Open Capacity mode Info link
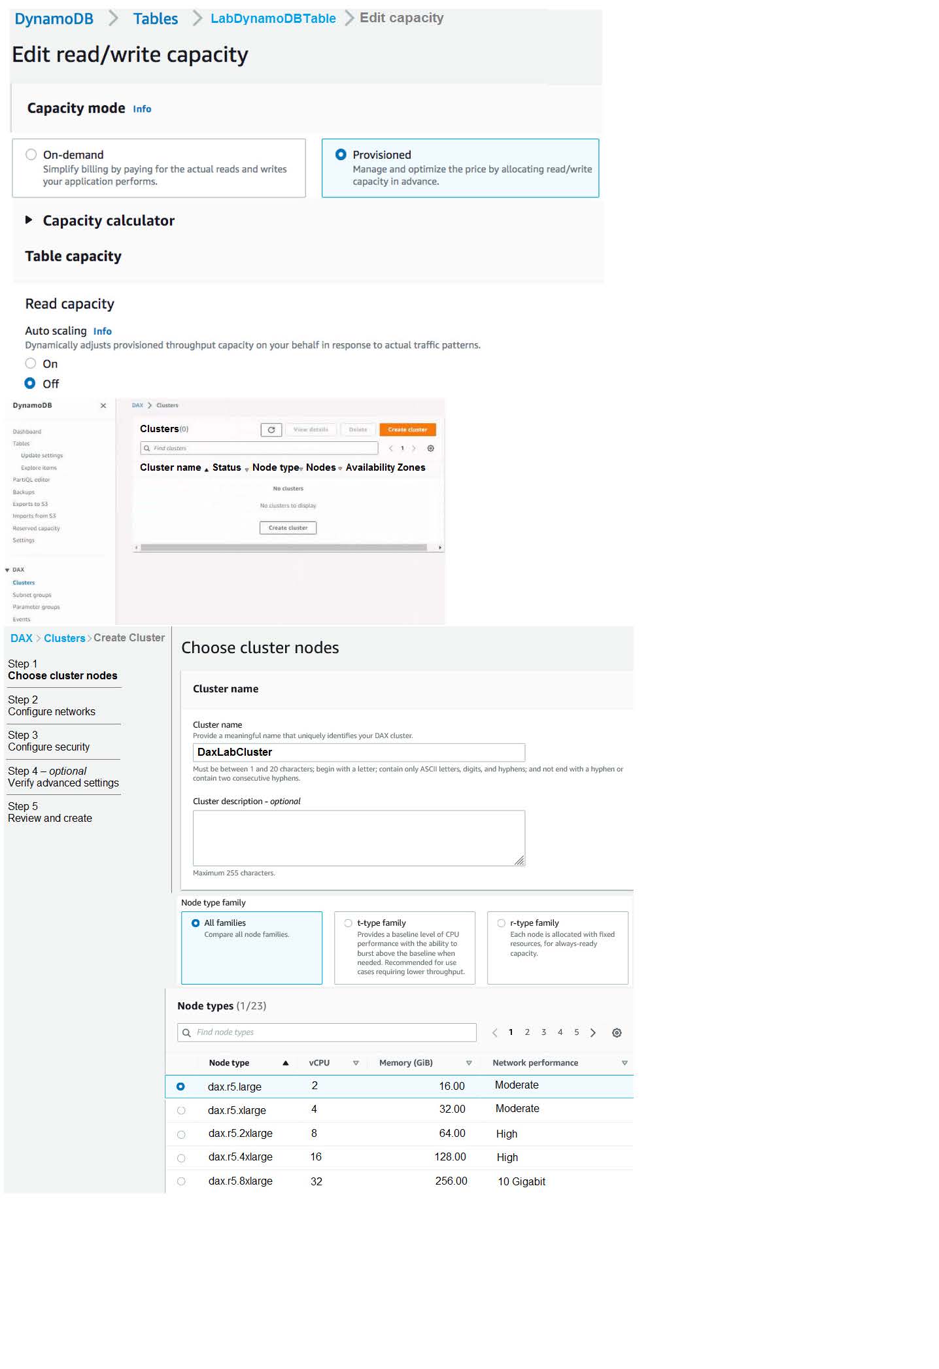Screen dimensions: 939x1369 point(142,109)
